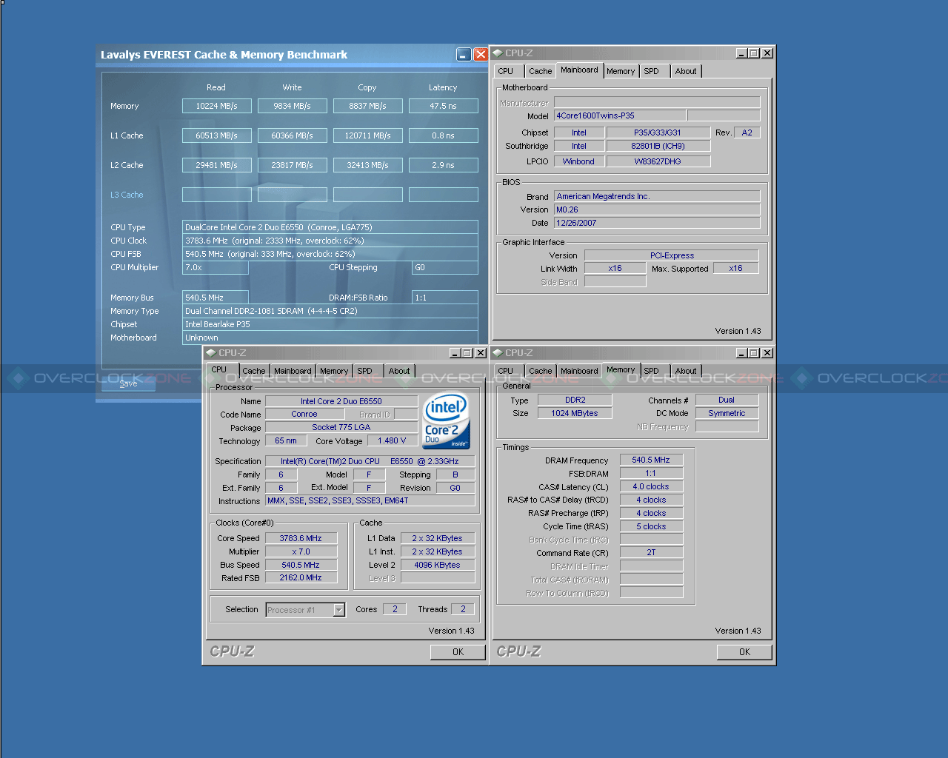Click the L1 Cache Read 60513 MB/s value
Viewport: 948px width, 758px height.
[216, 135]
